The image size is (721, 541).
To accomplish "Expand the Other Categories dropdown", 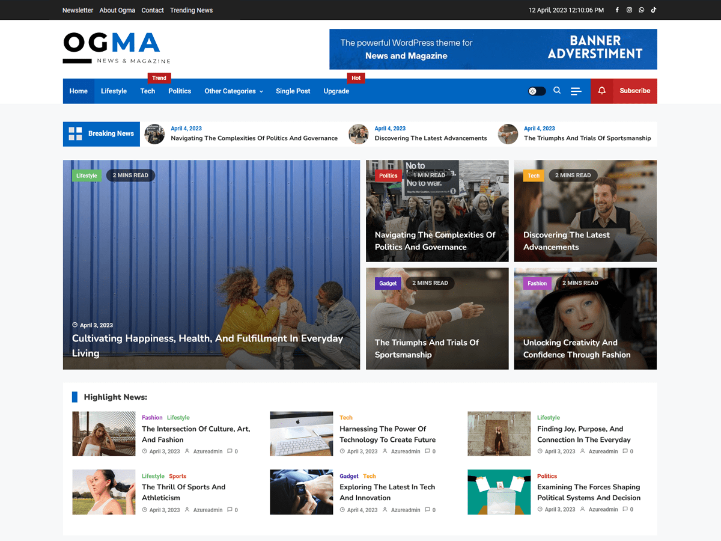I will tap(233, 91).
